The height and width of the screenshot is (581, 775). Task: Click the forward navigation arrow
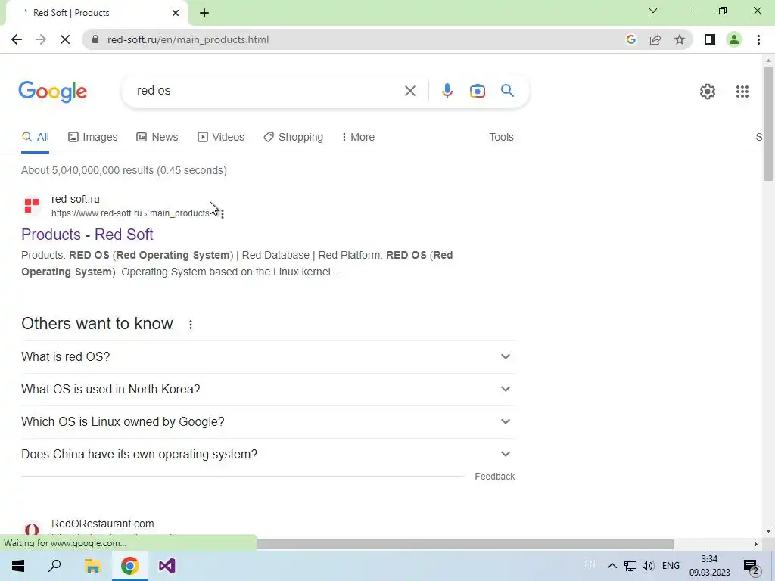coord(41,39)
